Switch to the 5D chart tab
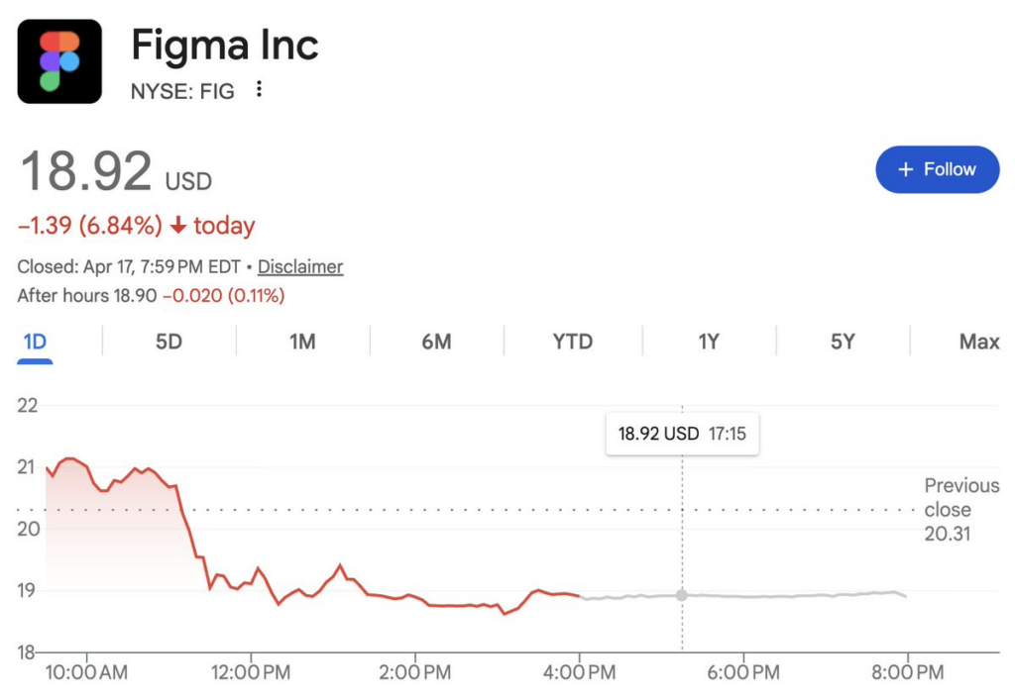 click(x=169, y=342)
